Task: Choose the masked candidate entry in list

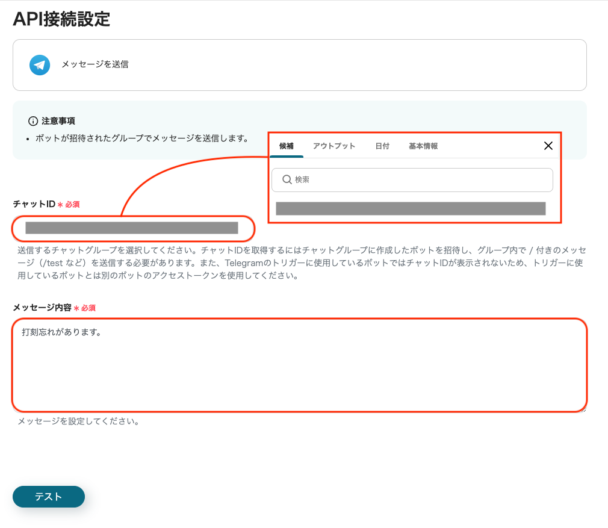Action: click(x=411, y=208)
